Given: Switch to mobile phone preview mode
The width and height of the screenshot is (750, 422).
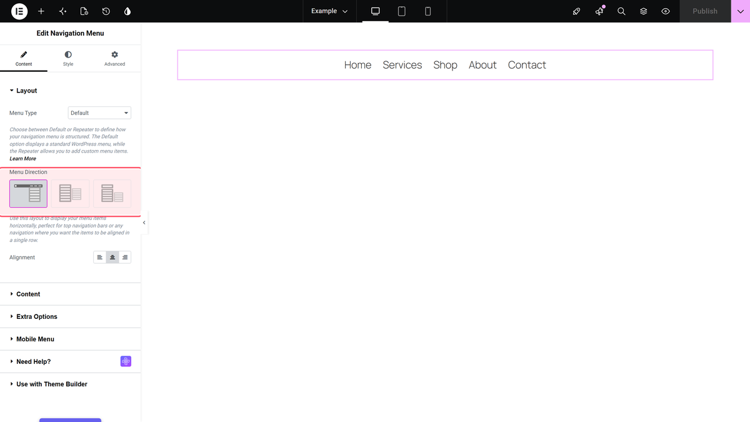Looking at the screenshot, I should pos(428,11).
